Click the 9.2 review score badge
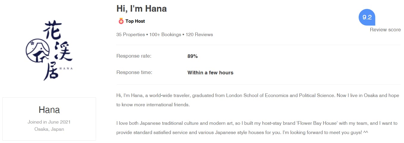404x143 pixels. tap(367, 17)
